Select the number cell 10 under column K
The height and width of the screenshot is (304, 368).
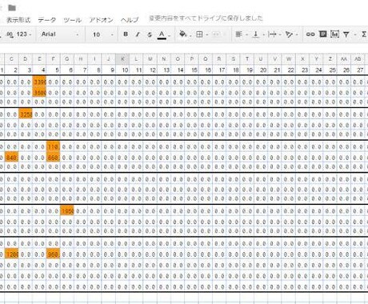pos(122,70)
